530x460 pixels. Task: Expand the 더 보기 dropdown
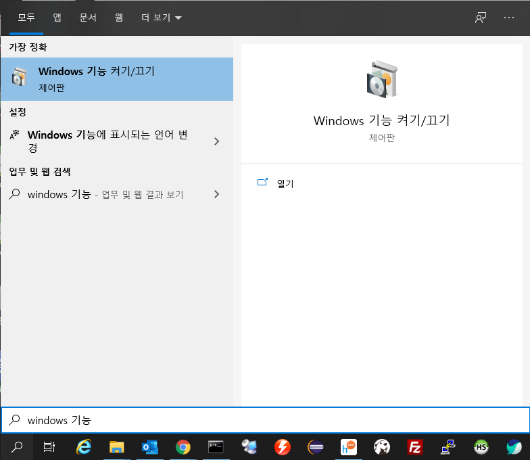click(x=161, y=18)
